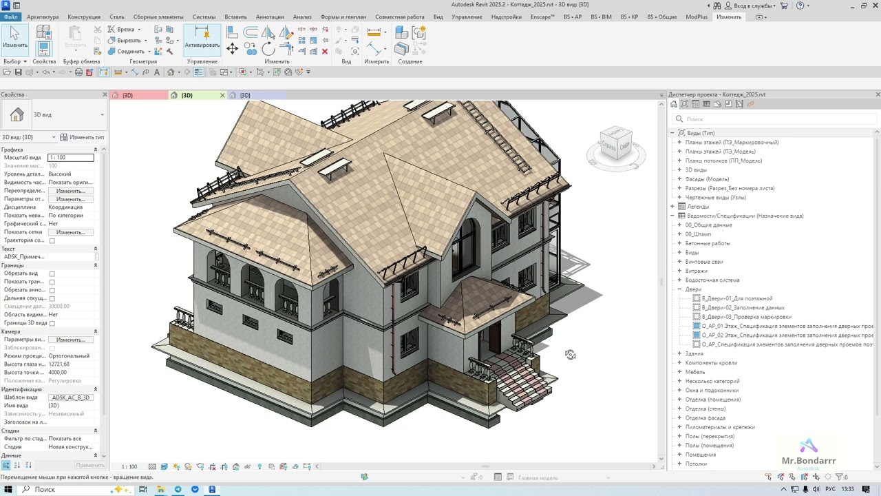Toggle the Границы 3D вида checkbox
This screenshot has width=881, height=496.
click(x=52, y=323)
